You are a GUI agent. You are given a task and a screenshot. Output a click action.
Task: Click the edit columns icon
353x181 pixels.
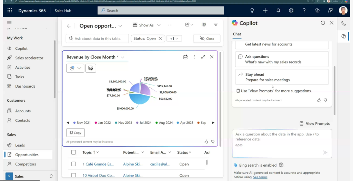click(204, 25)
